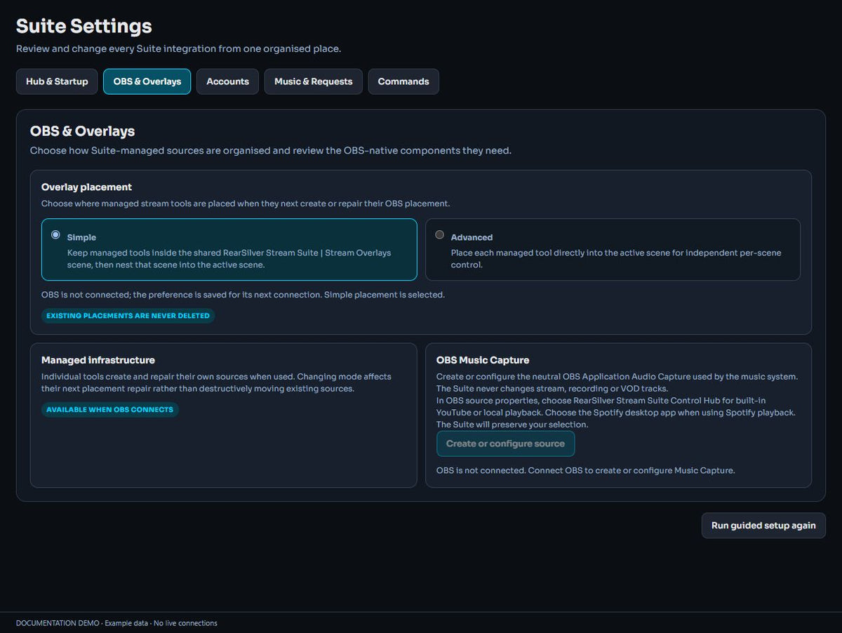
Task: Switch to the Hub & Startup tab
Action: click(x=57, y=81)
